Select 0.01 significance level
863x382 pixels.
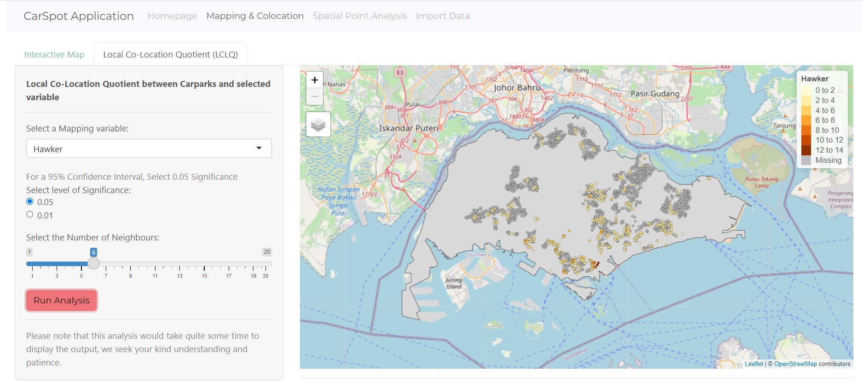pyautogui.click(x=30, y=215)
